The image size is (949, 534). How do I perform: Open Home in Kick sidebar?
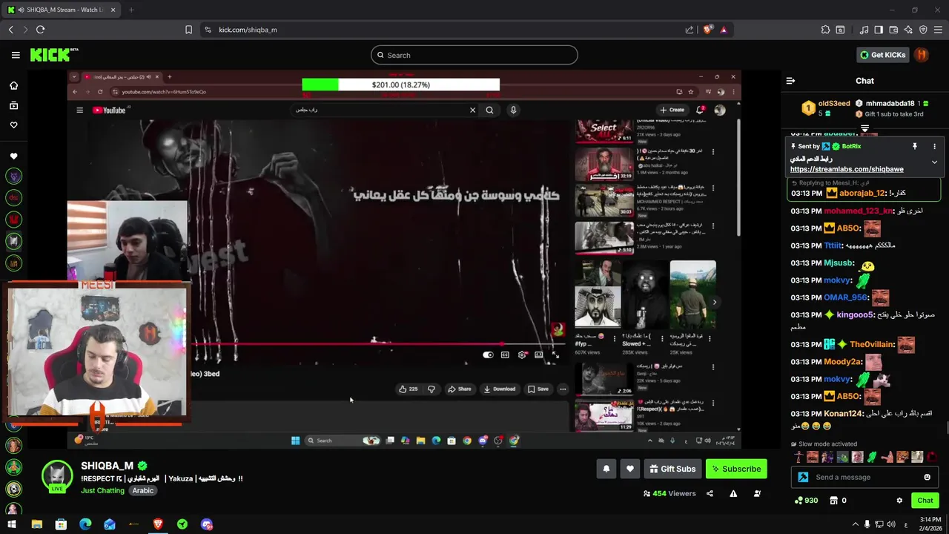13,85
